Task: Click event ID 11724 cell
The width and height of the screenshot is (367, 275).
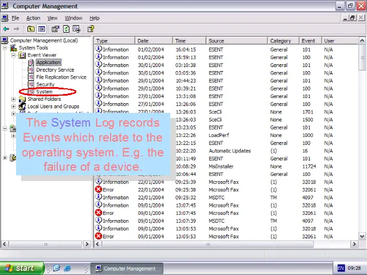Action: pos(309,167)
